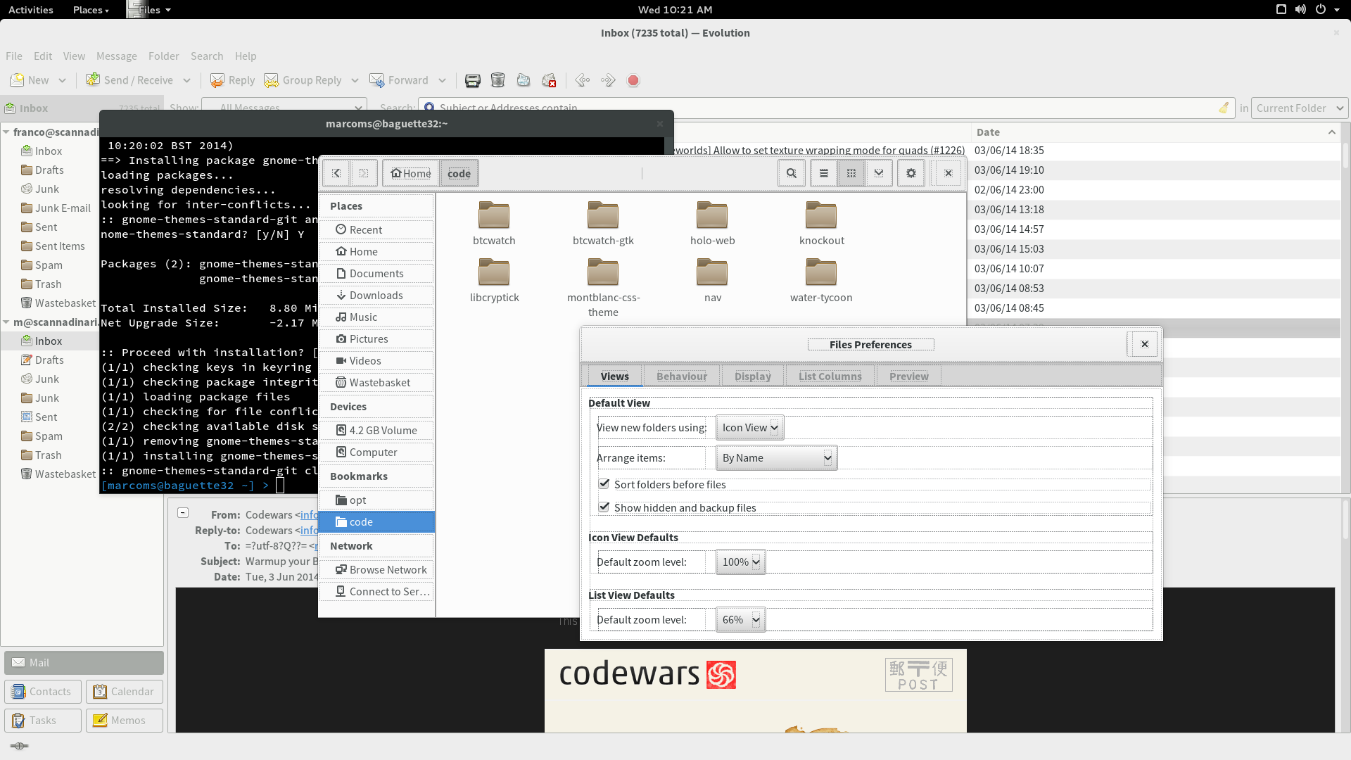Click Browse Network in Files sidebar
This screenshot has width=1351, height=760.
(376, 569)
